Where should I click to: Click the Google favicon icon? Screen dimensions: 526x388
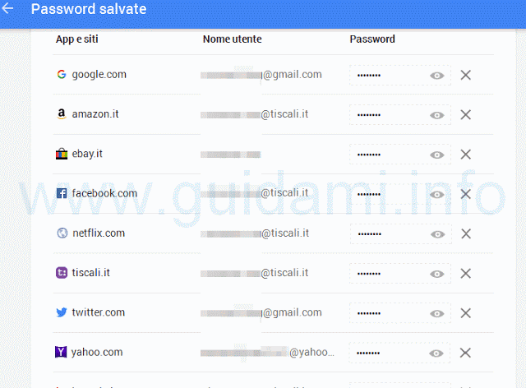coord(62,74)
